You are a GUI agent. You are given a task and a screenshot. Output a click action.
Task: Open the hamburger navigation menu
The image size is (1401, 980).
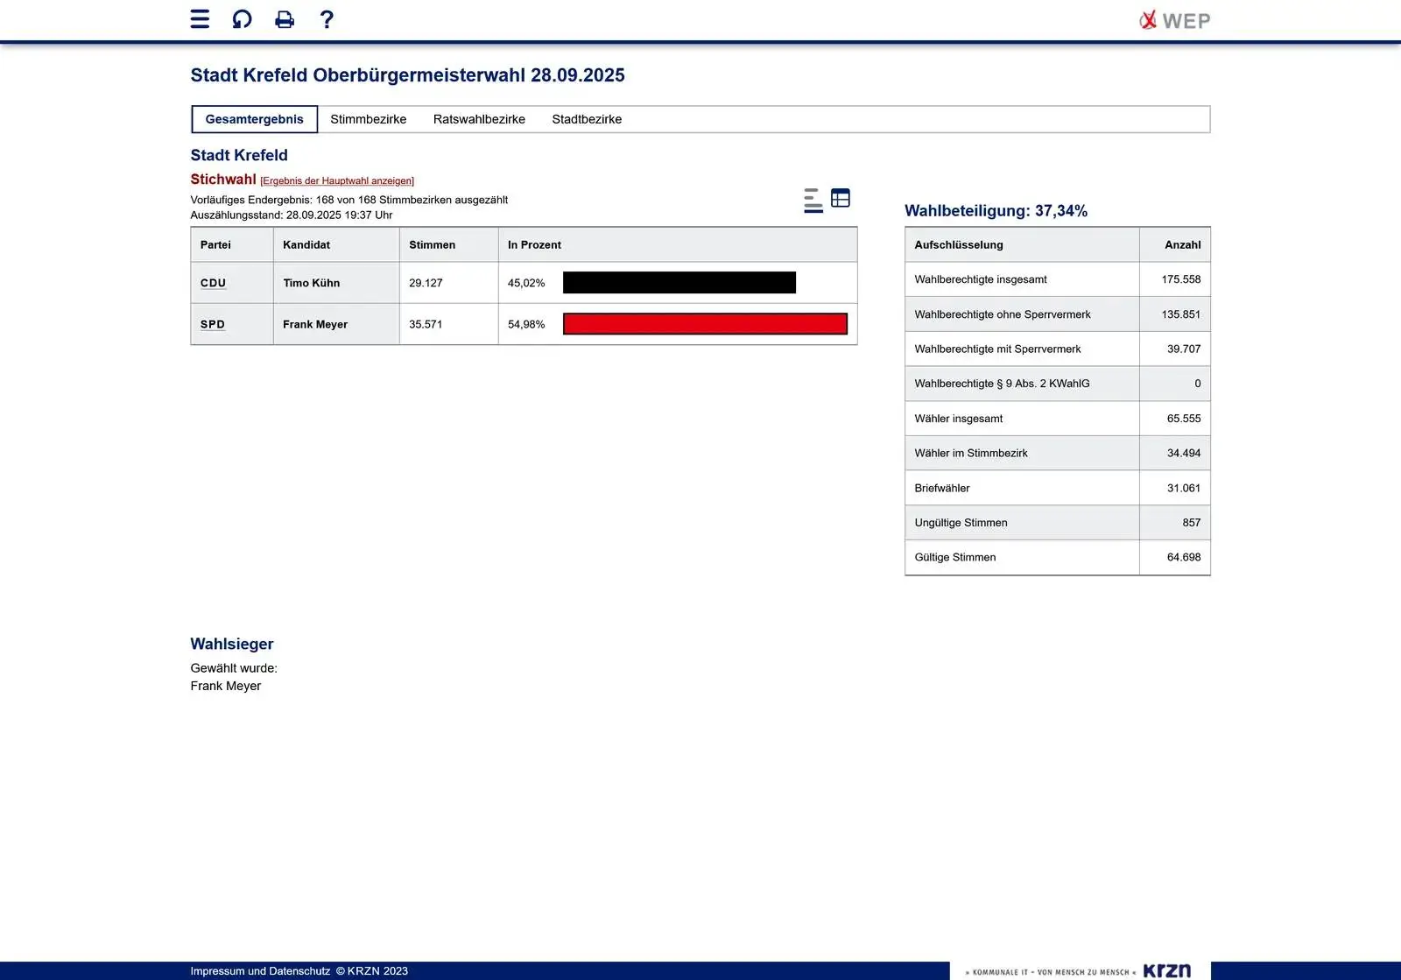click(200, 19)
